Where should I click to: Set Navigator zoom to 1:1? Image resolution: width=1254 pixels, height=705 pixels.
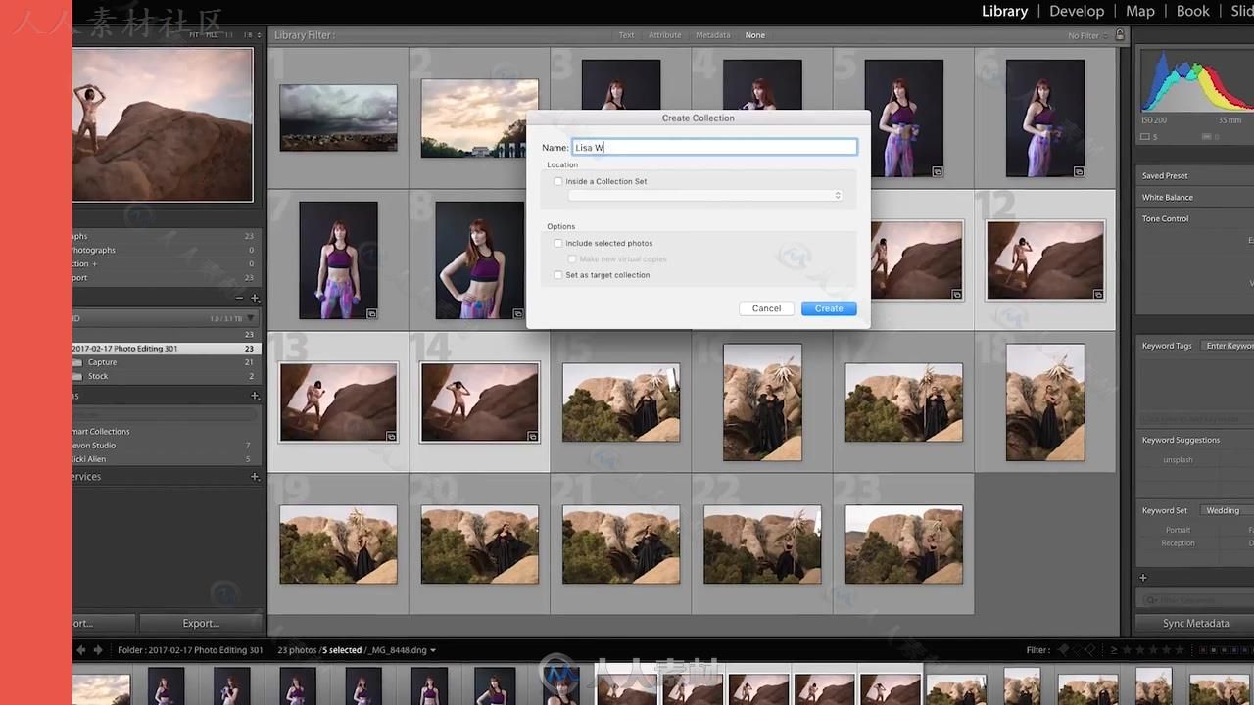pos(230,34)
